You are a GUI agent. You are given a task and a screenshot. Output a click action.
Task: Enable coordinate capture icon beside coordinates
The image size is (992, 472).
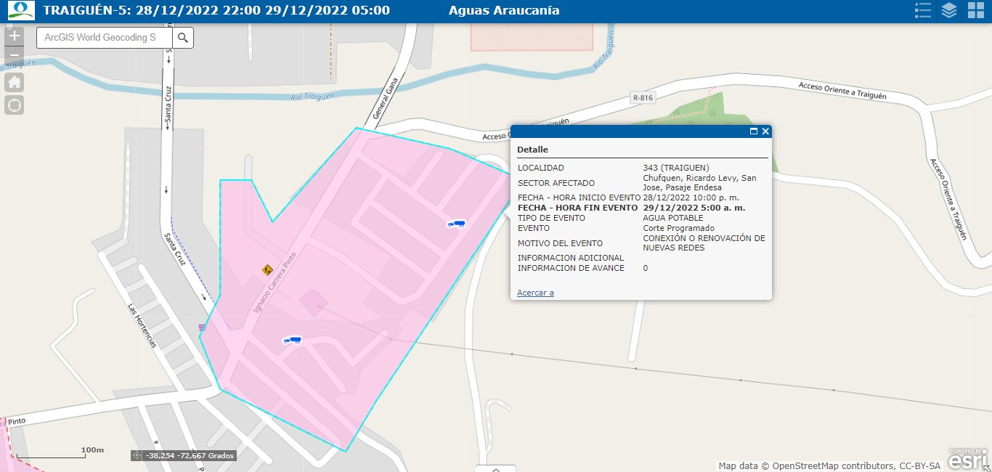pos(136,455)
